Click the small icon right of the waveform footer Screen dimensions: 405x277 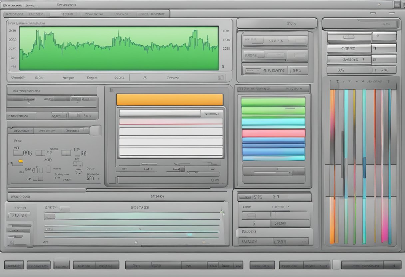220,78
